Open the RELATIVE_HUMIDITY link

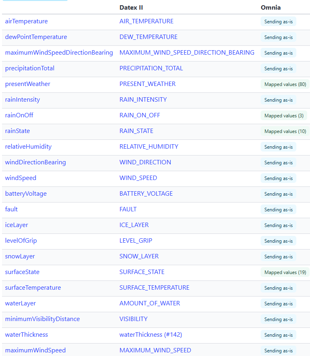click(149, 147)
